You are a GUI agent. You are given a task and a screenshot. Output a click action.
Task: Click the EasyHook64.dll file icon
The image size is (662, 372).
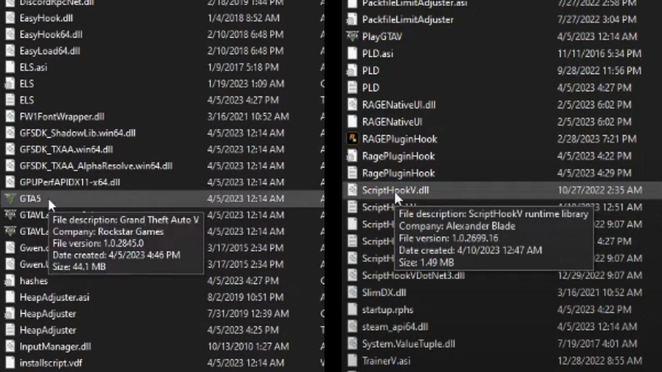[x=10, y=34]
